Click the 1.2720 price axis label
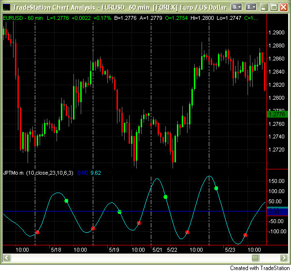Viewport: 291px width, 271px height. pos(276,150)
